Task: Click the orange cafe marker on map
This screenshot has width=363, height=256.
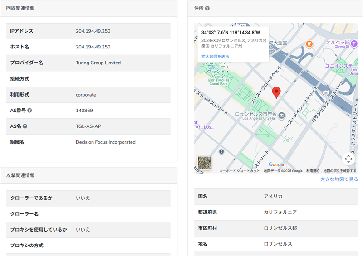Action: (309, 44)
